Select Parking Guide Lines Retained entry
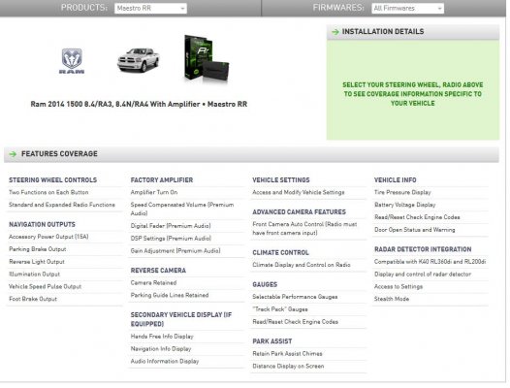This screenshot has width=510, height=388. [170, 295]
